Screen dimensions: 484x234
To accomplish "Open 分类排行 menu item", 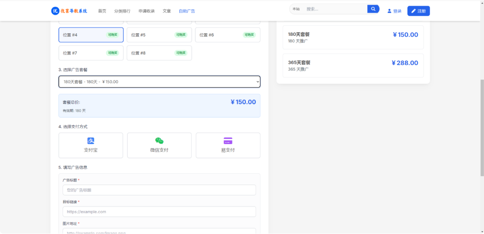I will 122,11.
